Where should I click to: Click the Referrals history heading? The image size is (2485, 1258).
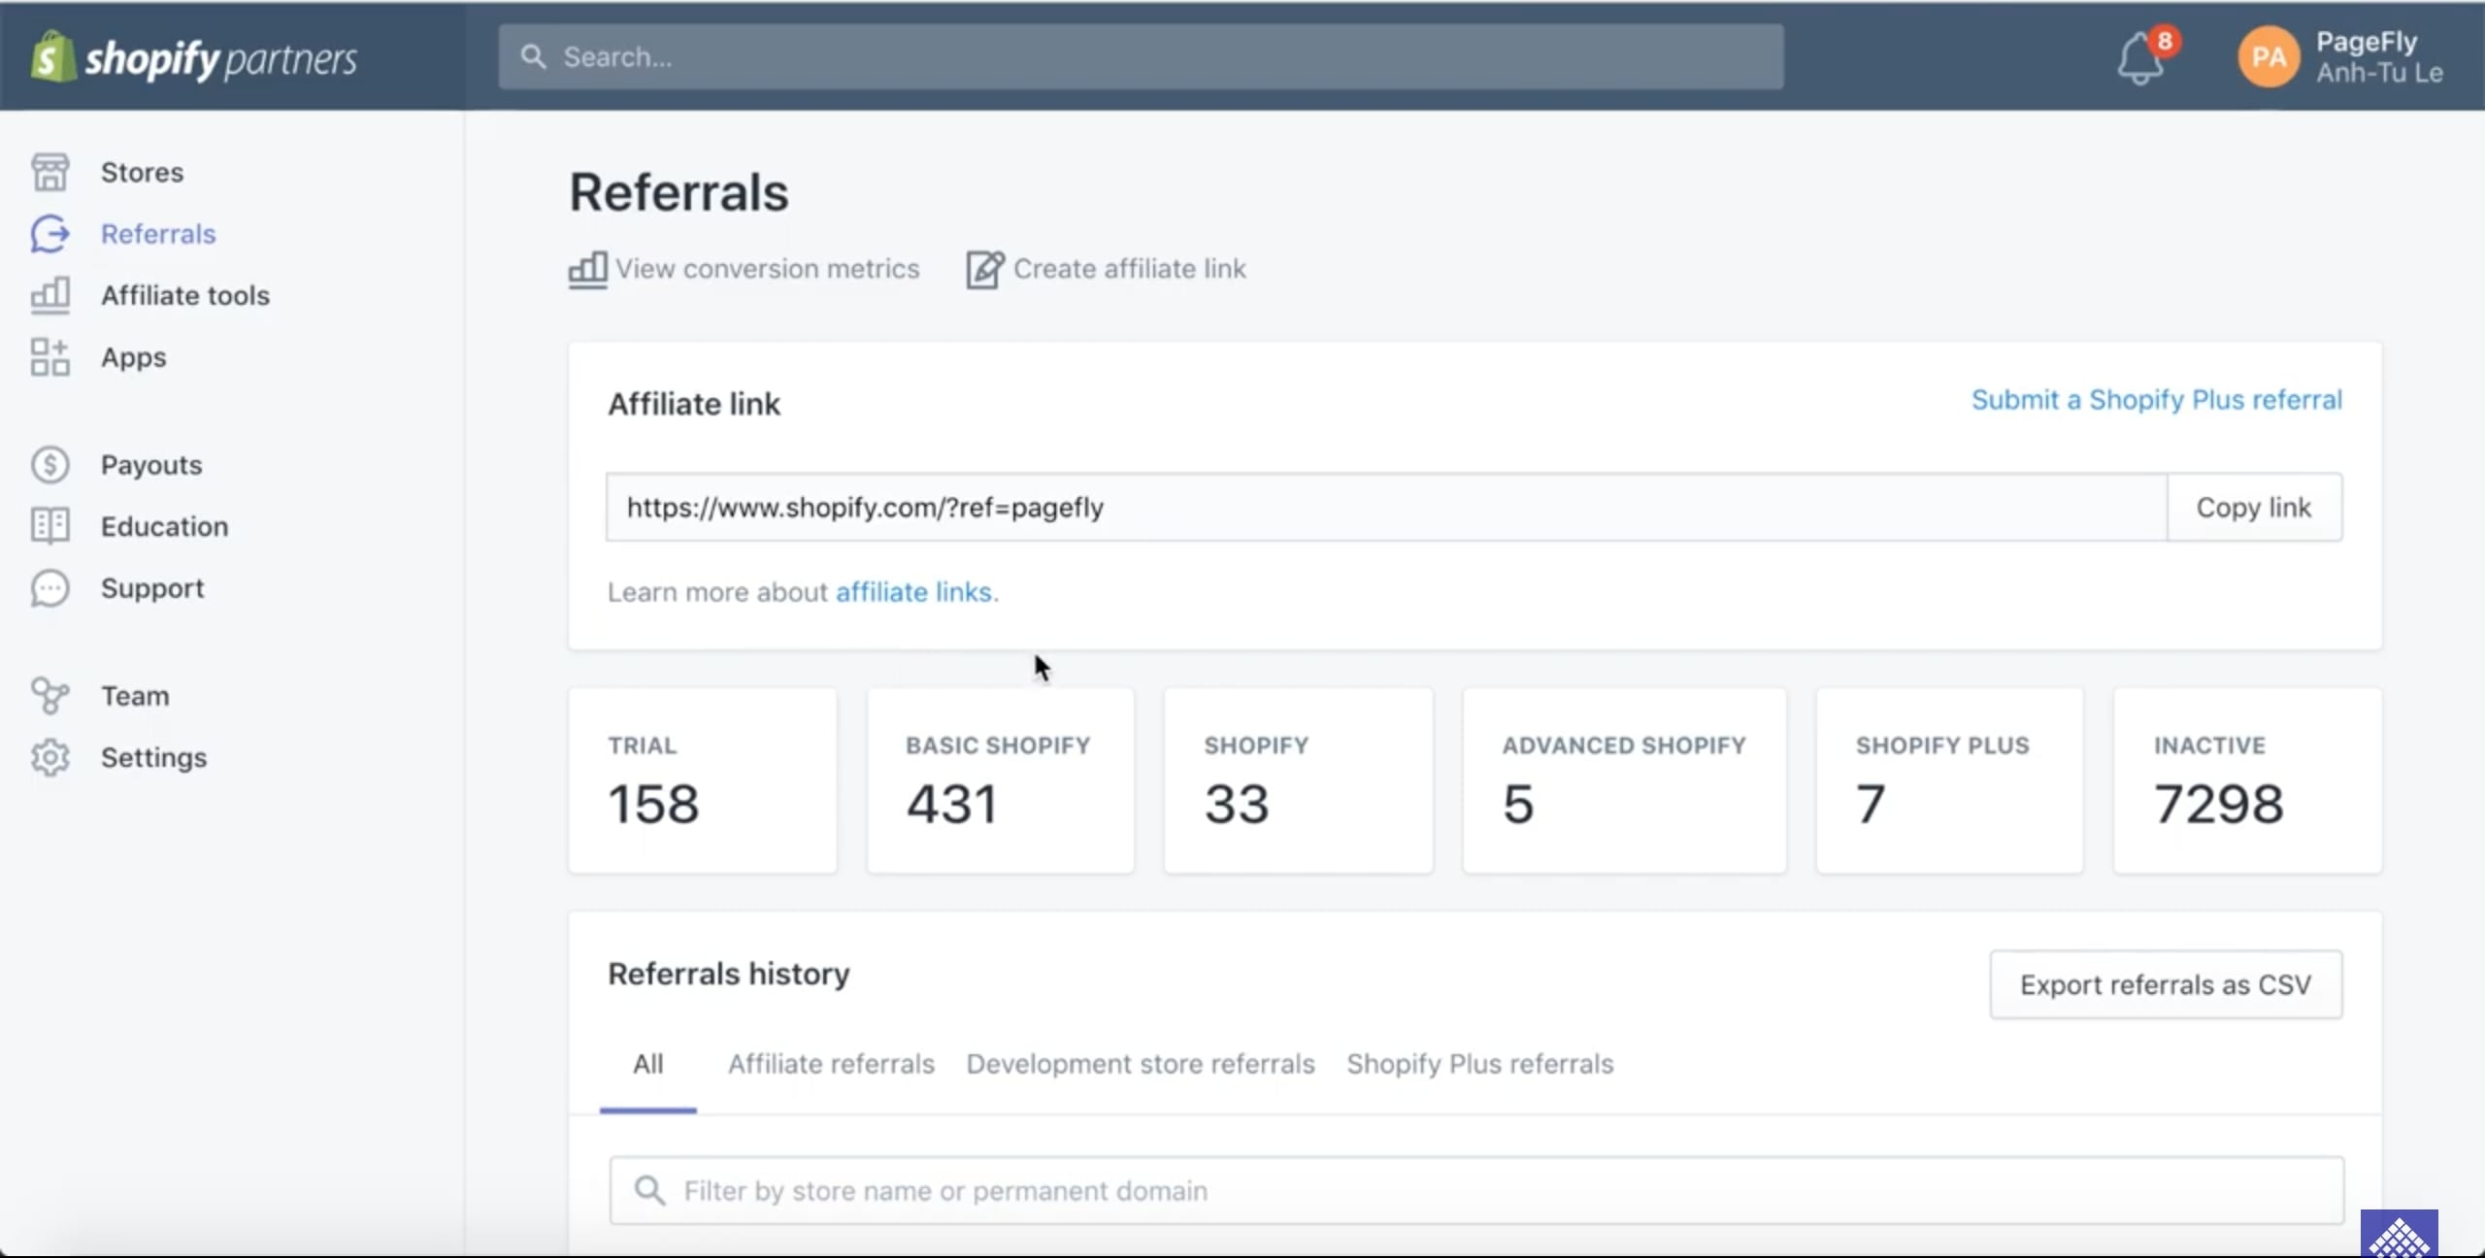coord(729,974)
